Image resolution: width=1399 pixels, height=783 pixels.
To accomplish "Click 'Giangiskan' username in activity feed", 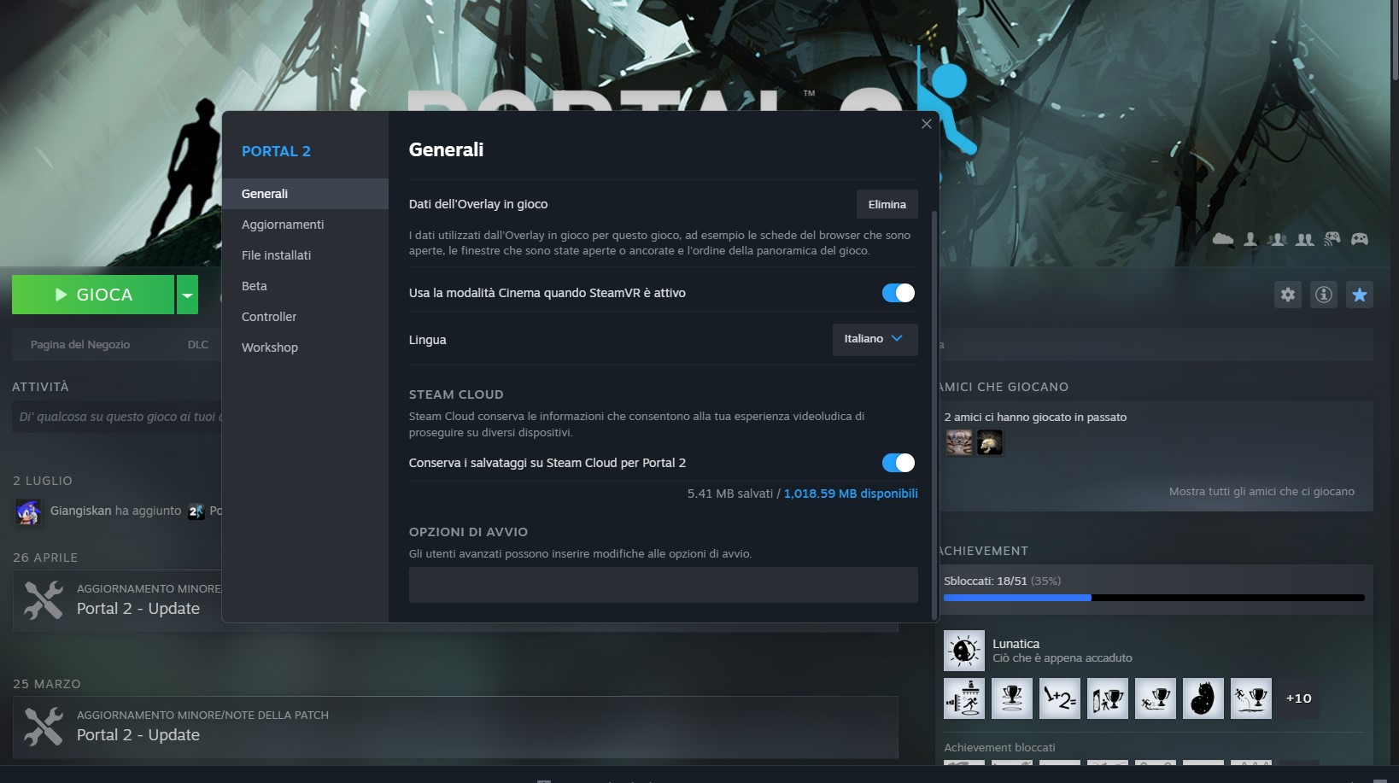I will [x=80, y=511].
